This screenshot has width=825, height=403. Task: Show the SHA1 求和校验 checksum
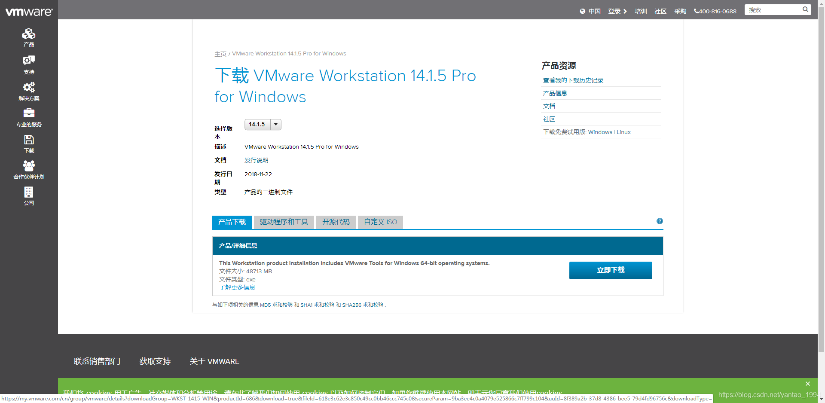(318, 305)
